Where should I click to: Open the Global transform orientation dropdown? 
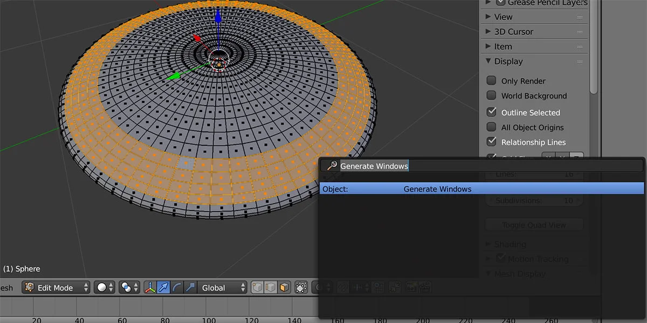pos(222,287)
